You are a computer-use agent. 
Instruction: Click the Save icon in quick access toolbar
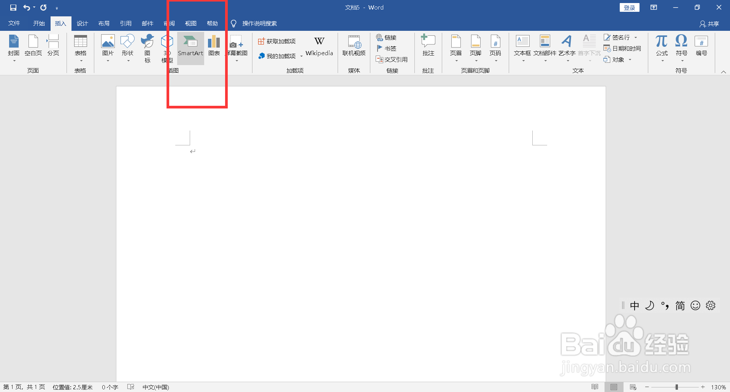click(x=13, y=8)
